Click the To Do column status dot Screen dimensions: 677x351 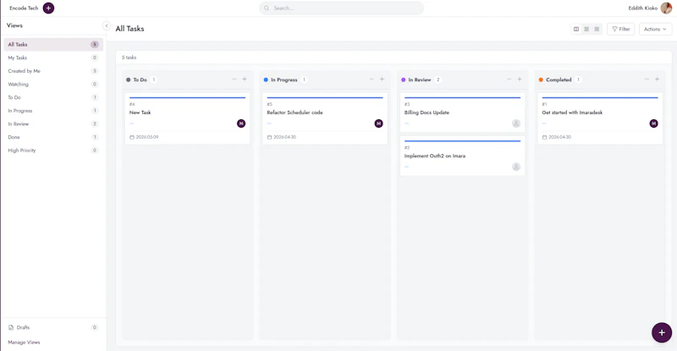point(129,80)
